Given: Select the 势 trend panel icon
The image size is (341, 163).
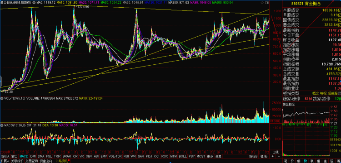Looking at the screenshot, I should 306,161.
